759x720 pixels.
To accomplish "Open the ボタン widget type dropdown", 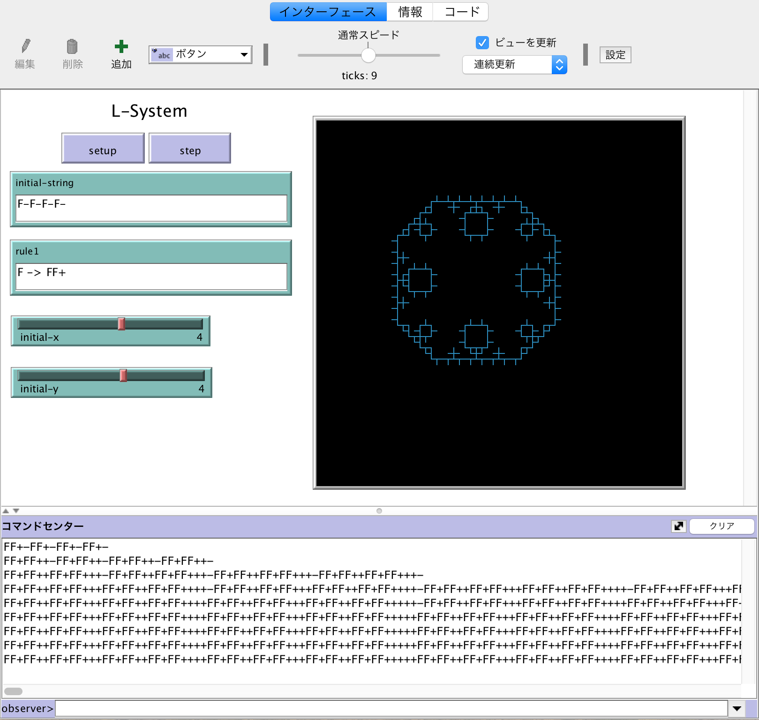I will (200, 54).
